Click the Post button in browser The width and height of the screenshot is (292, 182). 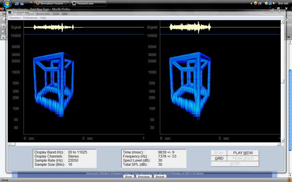[128, 176]
